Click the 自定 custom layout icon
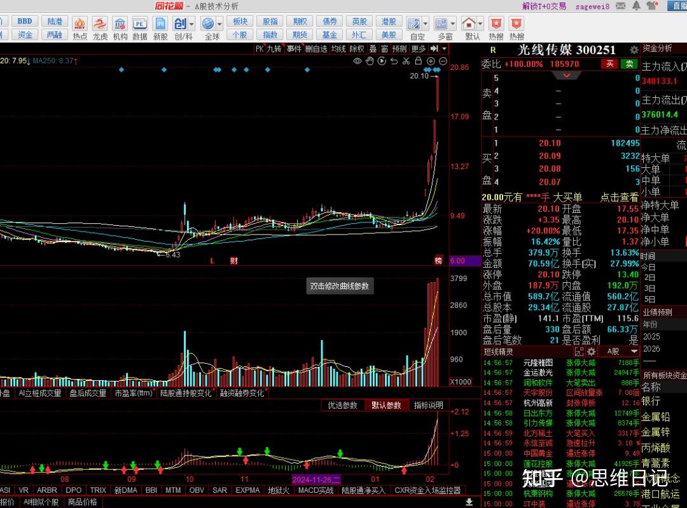 tap(413, 24)
